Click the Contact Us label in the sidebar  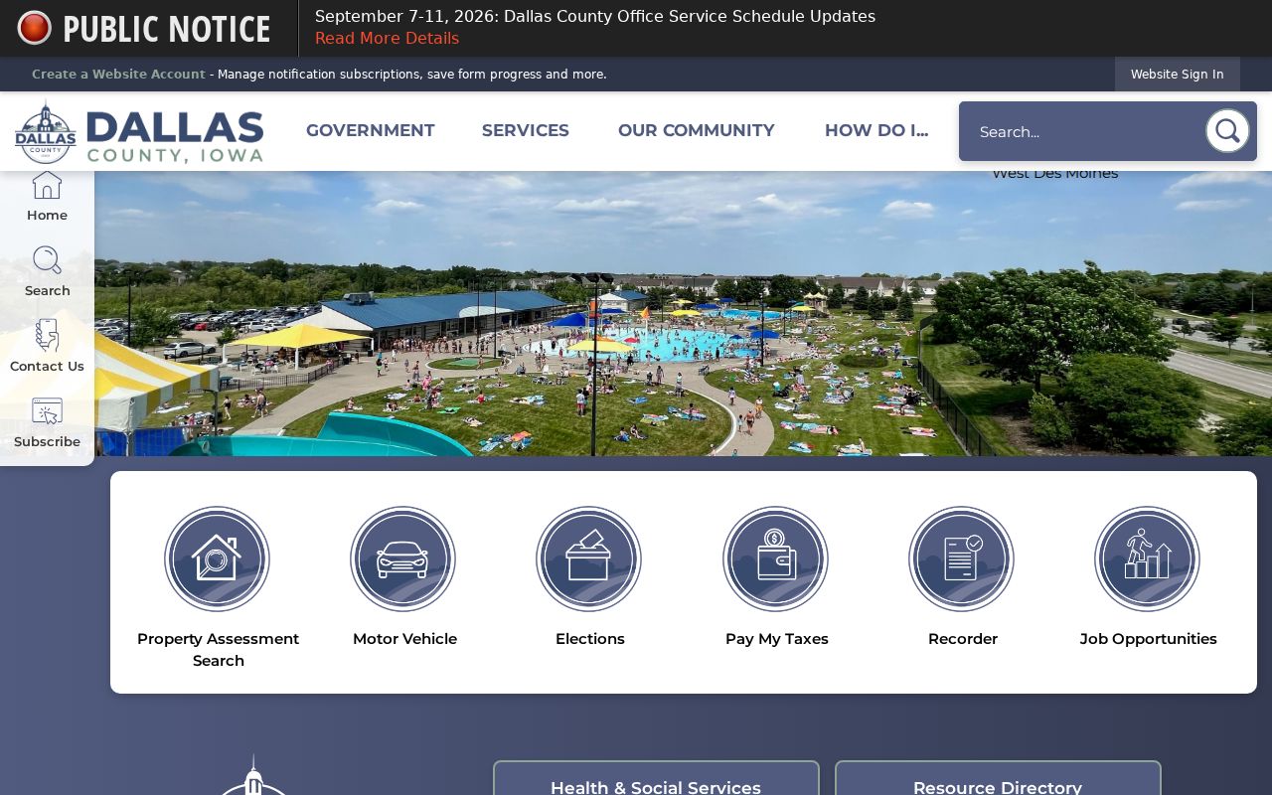click(47, 366)
